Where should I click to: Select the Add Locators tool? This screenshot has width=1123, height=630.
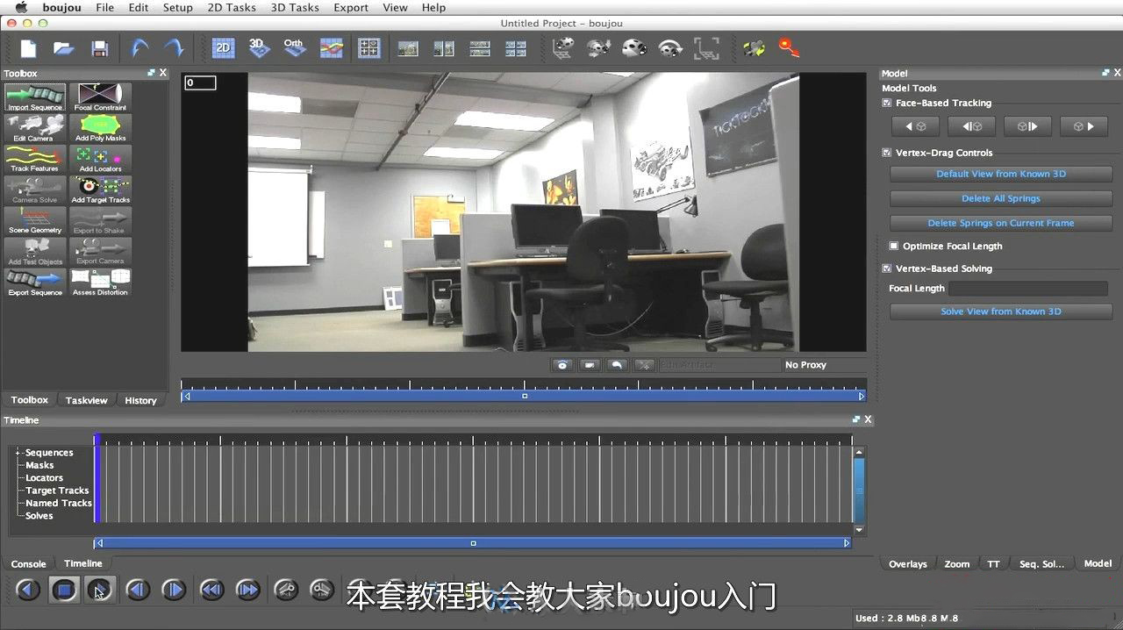coord(100,158)
